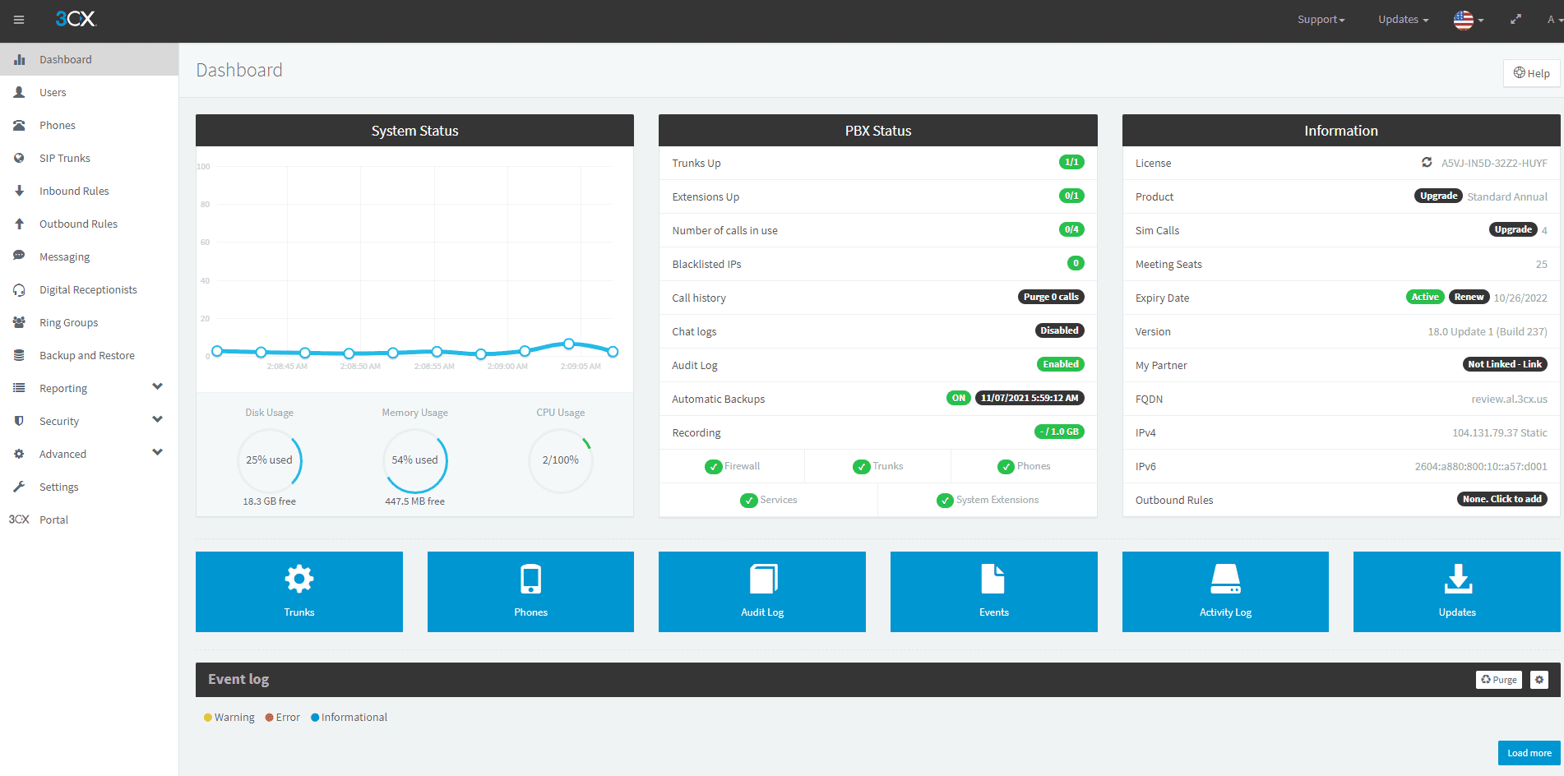Click the license refresh icon
This screenshot has width=1564, height=776.
coord(1427,163)
